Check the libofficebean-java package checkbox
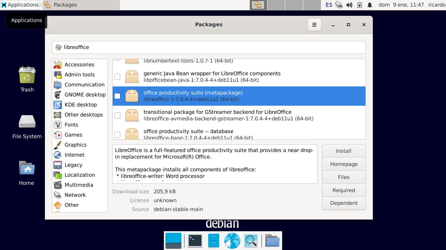Screen dimensions: 446x250 click(x=117, y=77)
